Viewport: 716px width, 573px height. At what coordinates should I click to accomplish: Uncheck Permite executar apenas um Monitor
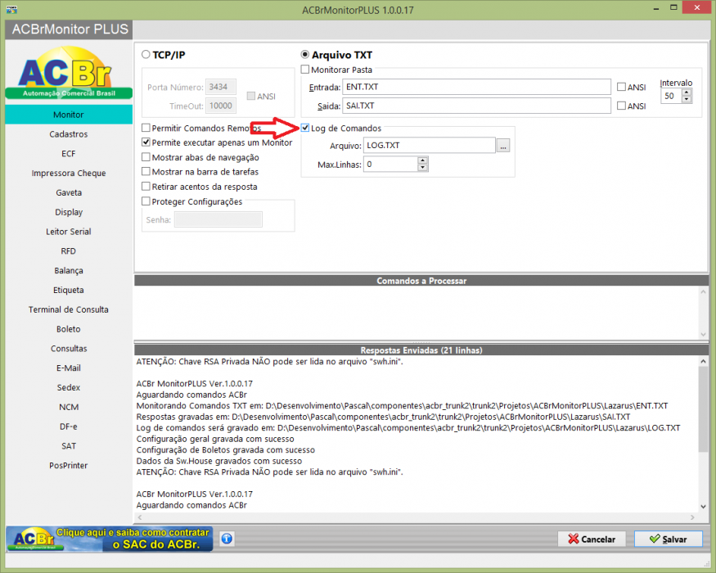coord(146,142)
